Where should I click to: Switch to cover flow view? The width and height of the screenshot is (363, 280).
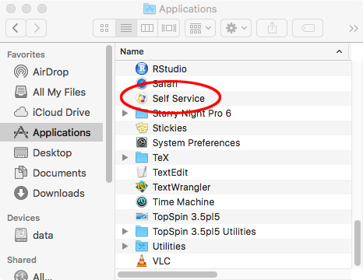click(169, 28)
